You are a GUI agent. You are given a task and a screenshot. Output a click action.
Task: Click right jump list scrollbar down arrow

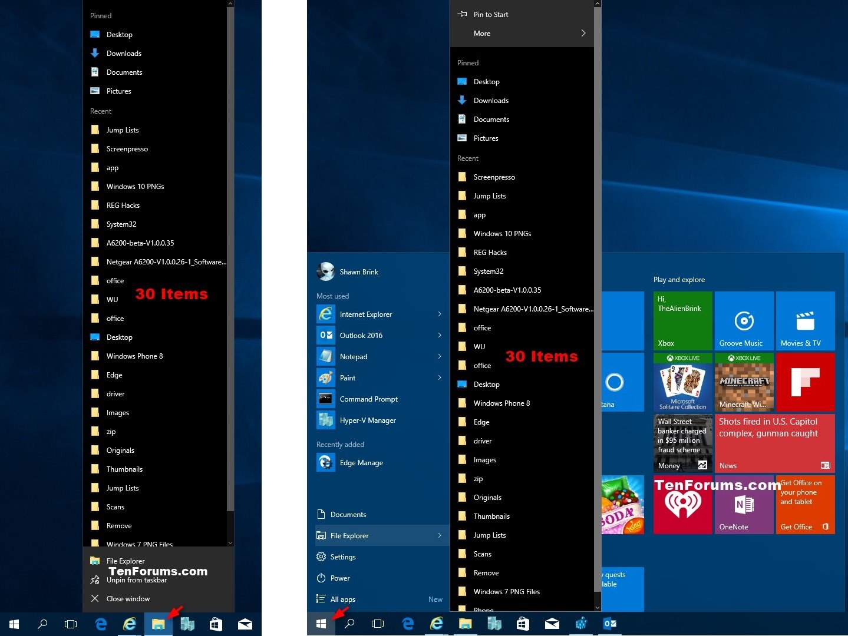pyautogui.click(x=598, y=608)
